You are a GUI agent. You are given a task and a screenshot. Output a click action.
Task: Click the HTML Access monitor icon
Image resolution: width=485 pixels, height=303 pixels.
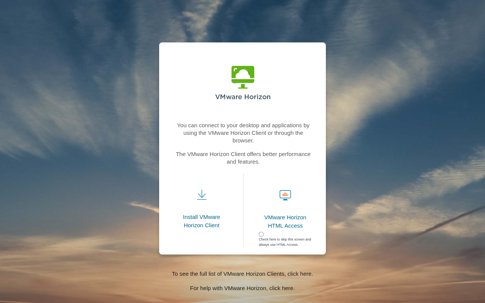coord(285,195)
